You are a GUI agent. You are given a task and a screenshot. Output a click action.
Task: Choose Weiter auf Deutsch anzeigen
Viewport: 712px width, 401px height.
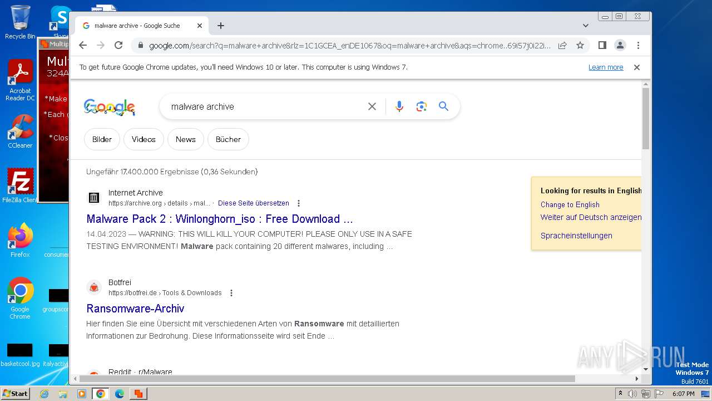tap(591, 217)
